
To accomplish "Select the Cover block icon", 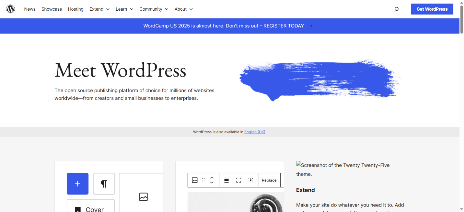I will 77,209.
